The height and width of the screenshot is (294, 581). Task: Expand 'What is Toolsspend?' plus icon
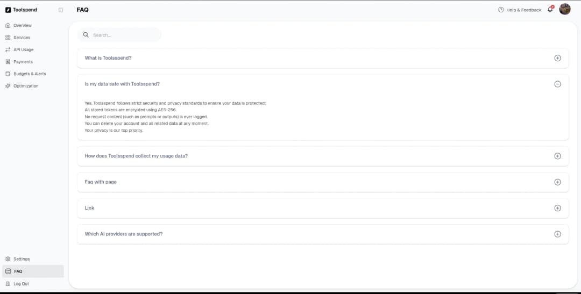(x=557, y=58)
